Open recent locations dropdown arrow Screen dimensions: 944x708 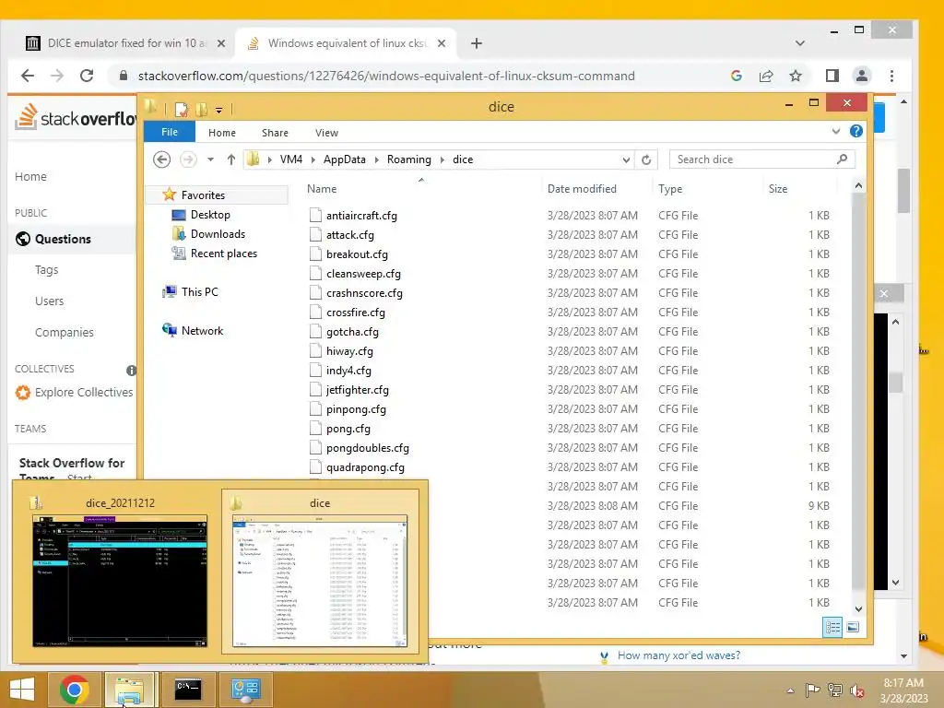click(210, 159)
